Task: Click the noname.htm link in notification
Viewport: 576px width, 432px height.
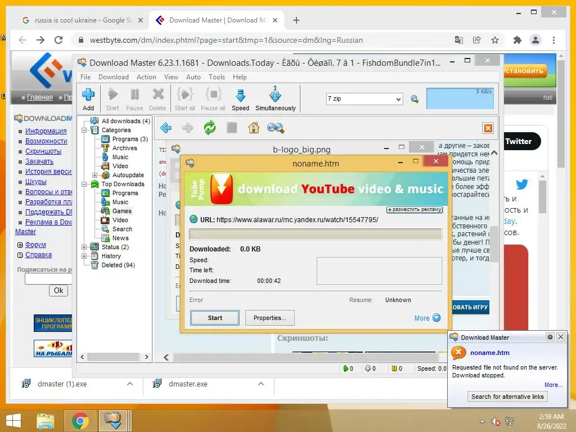Action: point(490,353)
